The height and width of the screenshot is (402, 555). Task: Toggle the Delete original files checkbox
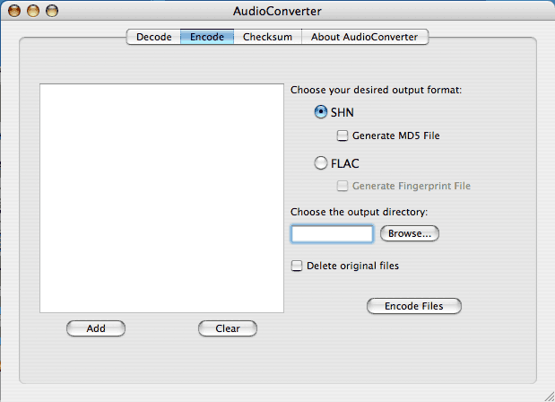pos(297,267)
